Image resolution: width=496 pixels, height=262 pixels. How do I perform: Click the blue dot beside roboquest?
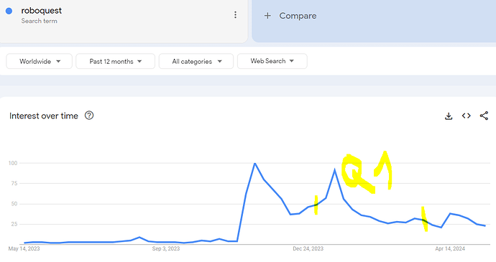(x=9, y=11)
